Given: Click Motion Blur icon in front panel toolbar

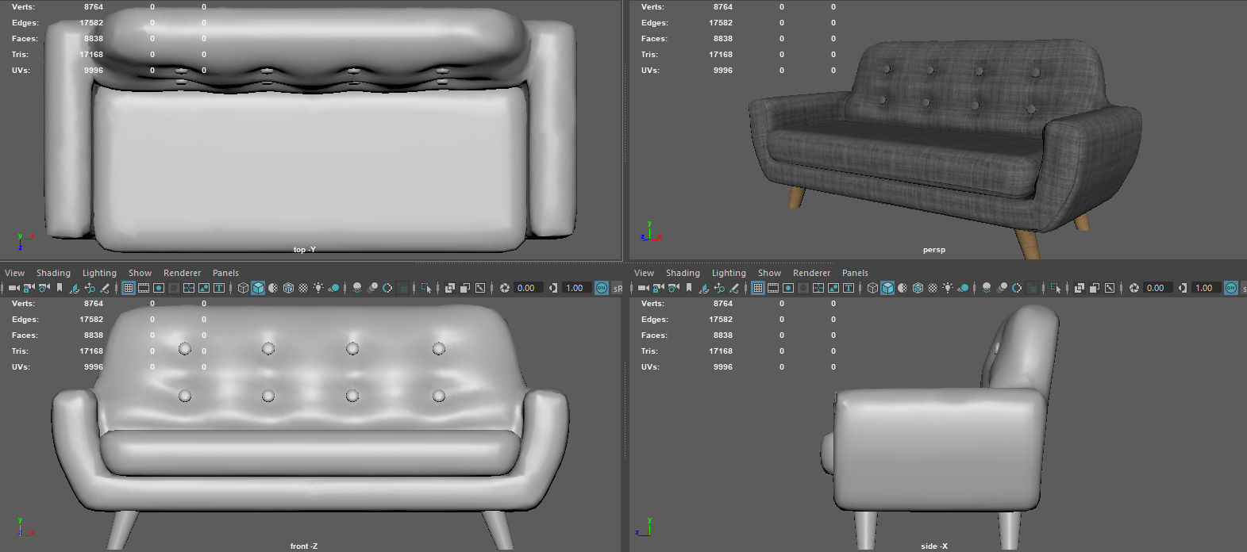Looking at the screenshot, I should point(373,288).
